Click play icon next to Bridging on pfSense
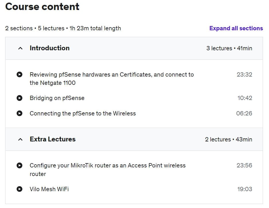The width and height of the screenshot is (269, 208). pos(19,98)
